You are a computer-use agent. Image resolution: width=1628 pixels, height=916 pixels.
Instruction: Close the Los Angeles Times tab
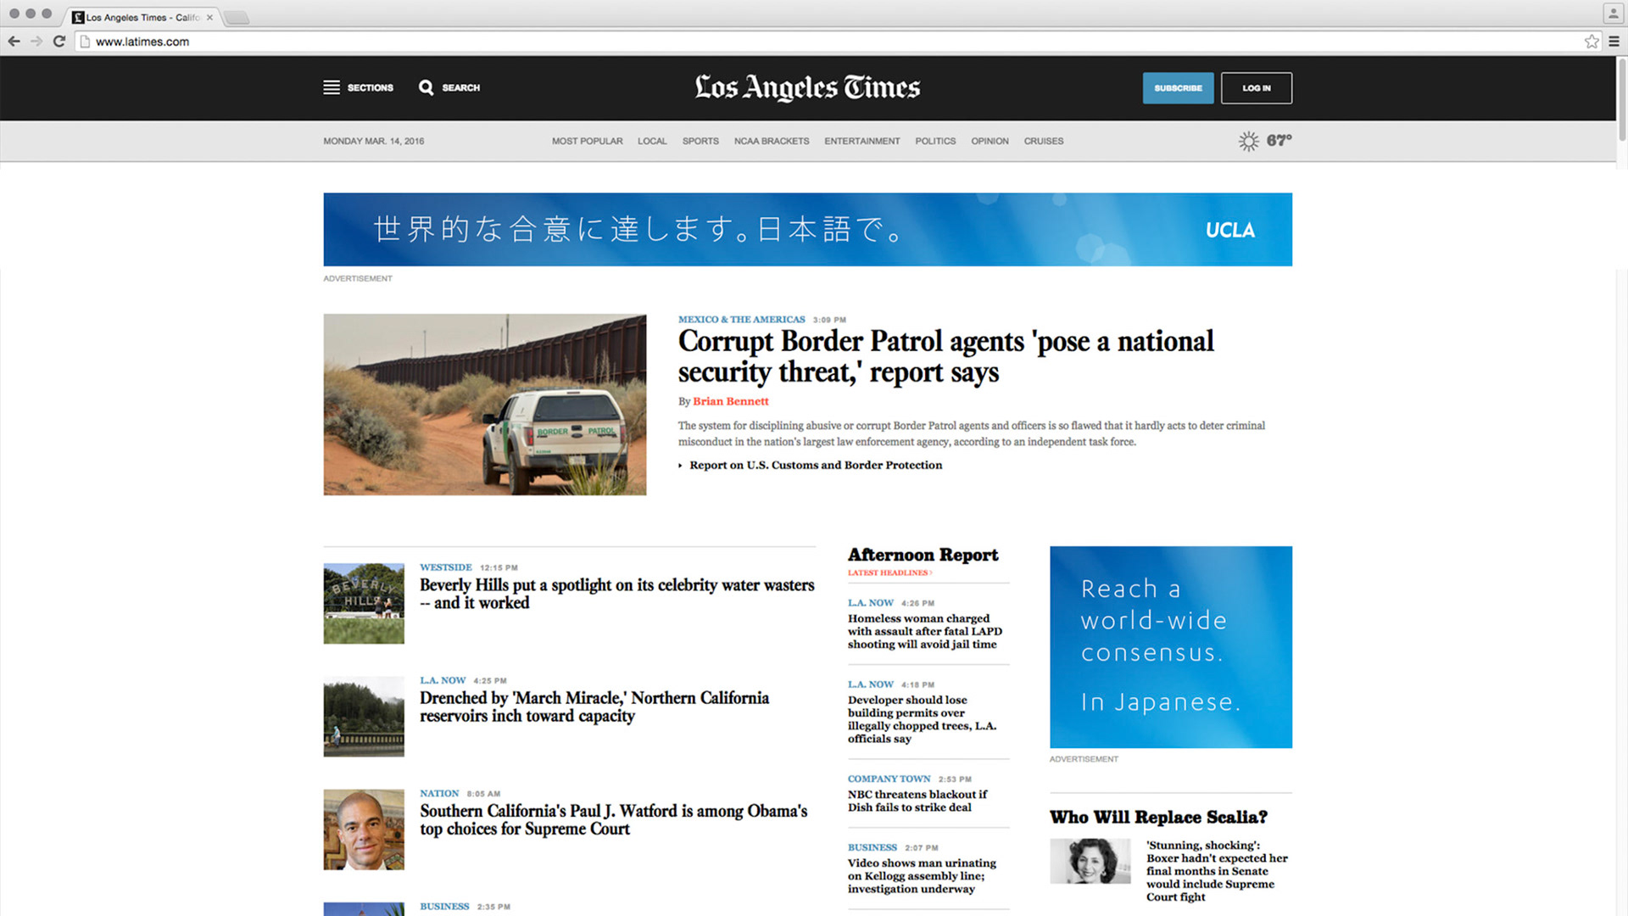click(x=209, y=17)
